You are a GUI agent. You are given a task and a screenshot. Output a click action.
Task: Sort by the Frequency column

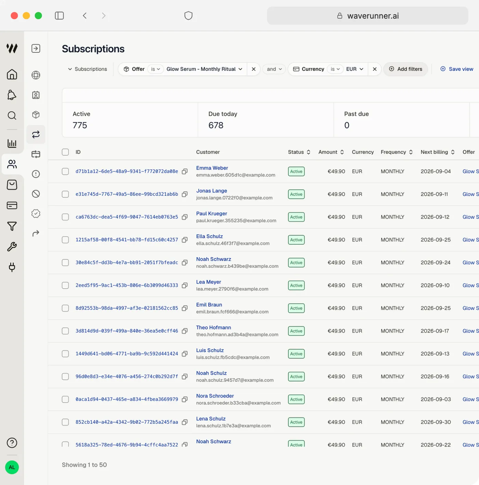[397, 152]
